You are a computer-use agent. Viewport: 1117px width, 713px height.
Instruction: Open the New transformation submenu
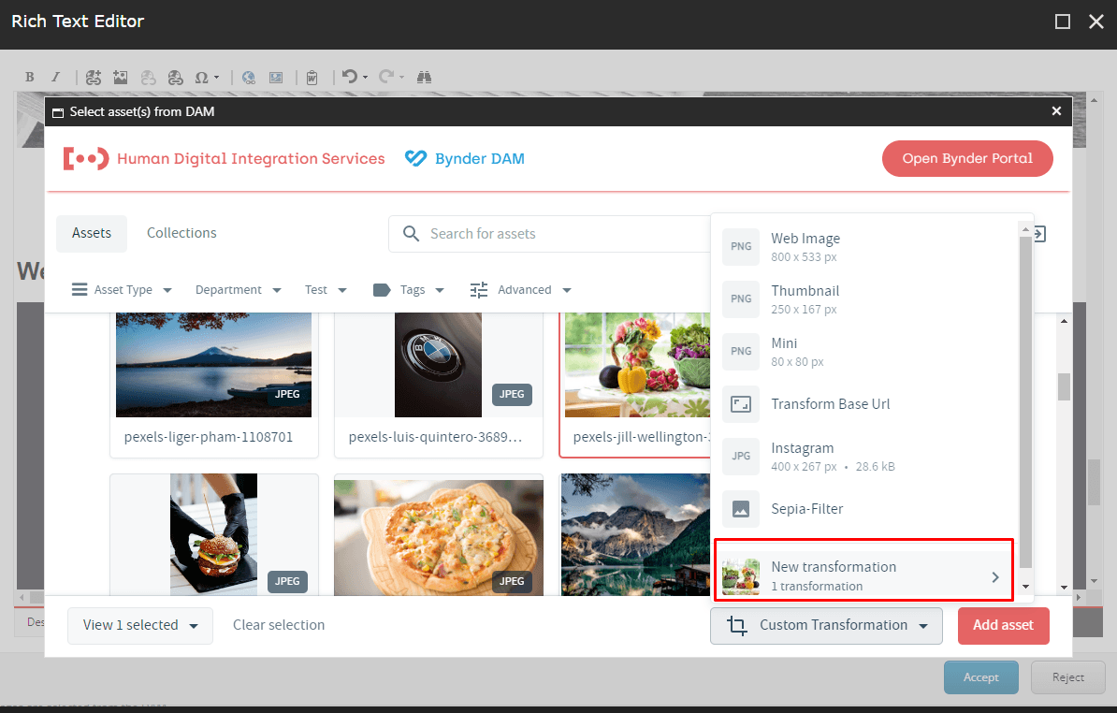(863, 575)
